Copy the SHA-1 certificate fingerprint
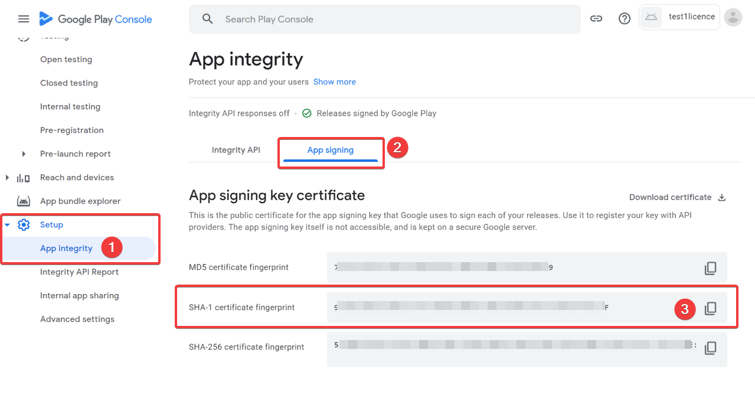The image size is (755, 395). click(710, 308)
